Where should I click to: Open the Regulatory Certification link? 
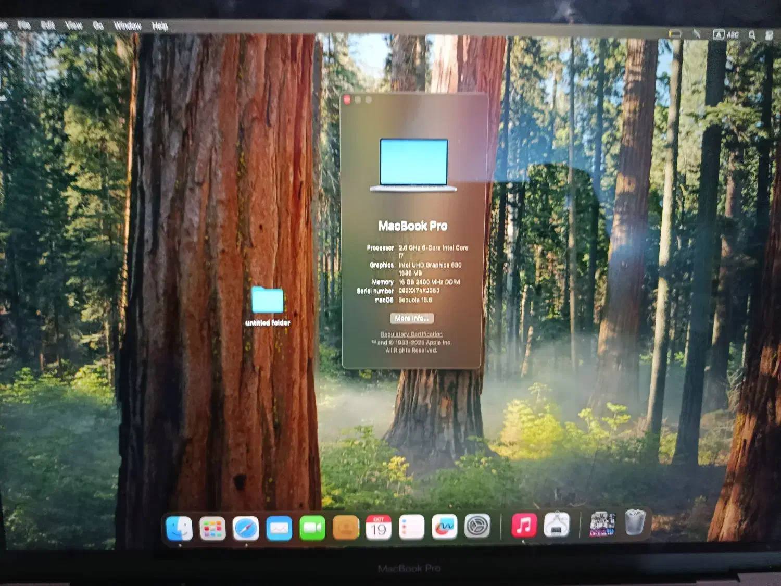[411, 334]
